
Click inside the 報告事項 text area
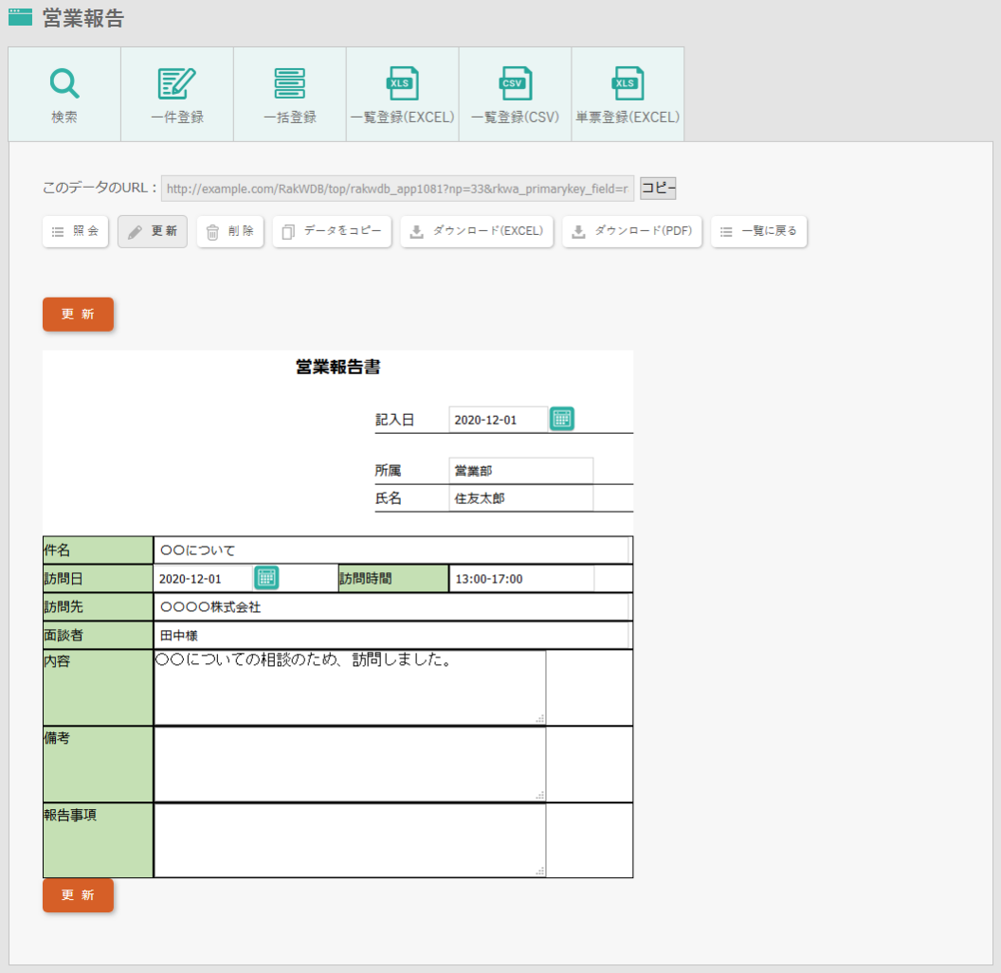tap(350, 840)
